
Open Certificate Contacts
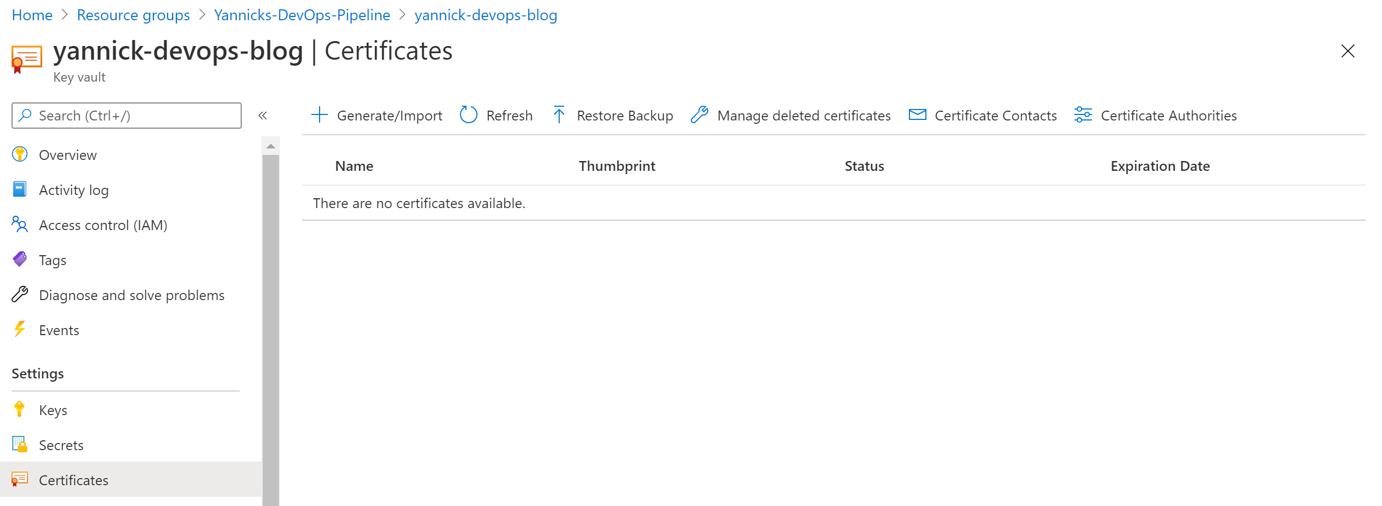[x=983, y=116]
